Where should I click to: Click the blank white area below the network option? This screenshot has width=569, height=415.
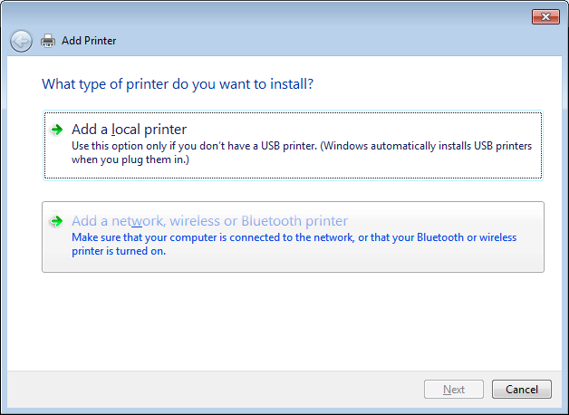pyautogui.click(x=290, y=317)
